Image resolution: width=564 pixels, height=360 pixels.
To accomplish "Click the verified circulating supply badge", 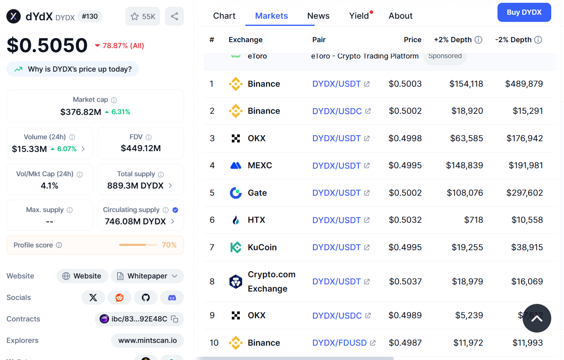I will point(175,210).
